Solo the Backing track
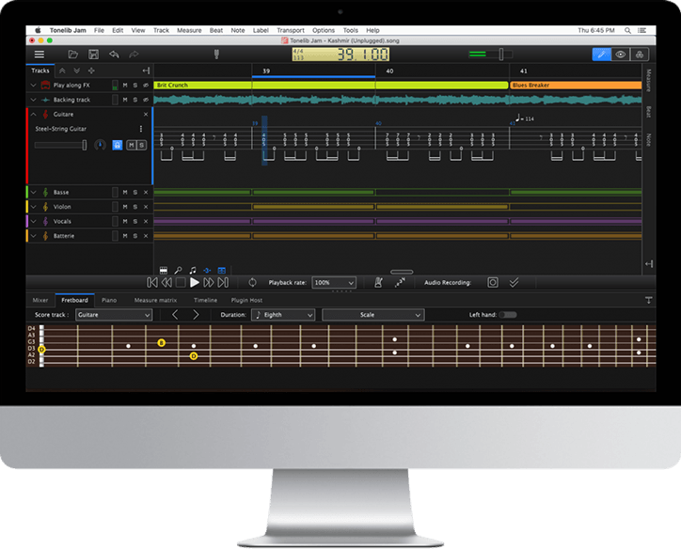 (x=135, y=100)
